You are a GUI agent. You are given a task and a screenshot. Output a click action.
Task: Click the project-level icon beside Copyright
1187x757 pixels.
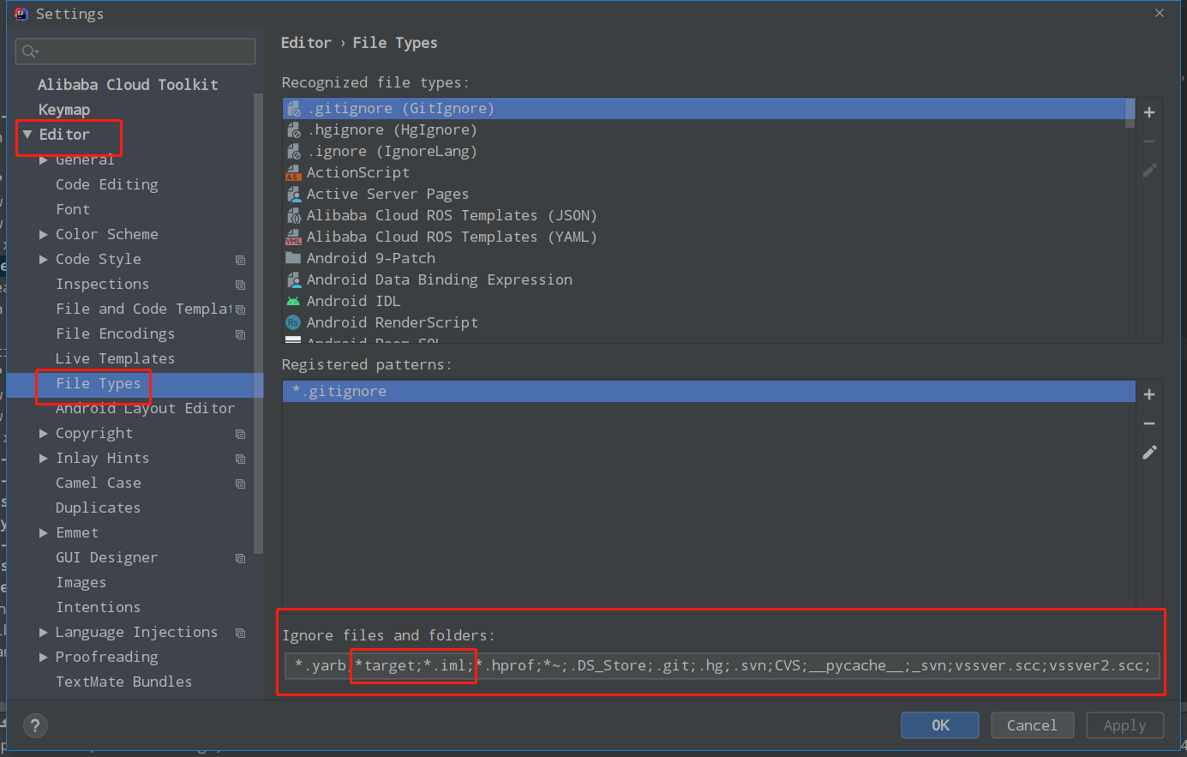(241, 434)
